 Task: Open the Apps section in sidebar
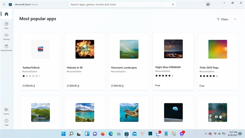[x=6, y=25]
